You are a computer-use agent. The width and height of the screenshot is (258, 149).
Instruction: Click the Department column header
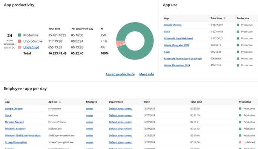click(116, 102)
